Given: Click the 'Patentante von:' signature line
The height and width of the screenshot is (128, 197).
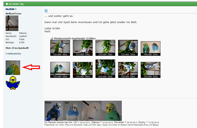Looking at the screenshot, I should click(101, 125).
